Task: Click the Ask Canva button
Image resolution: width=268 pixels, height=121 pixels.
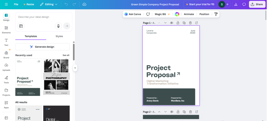Action: pos(133,14)
